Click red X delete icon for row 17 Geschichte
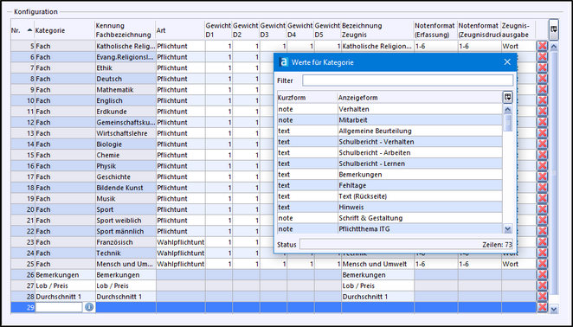The width and height of the screenshot is (573, 327). pos(542,176)
